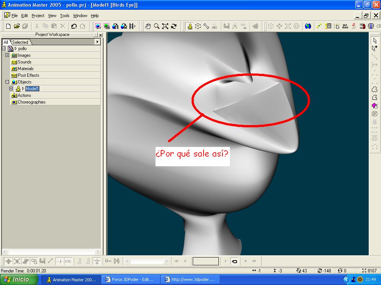
Task: Select the Actions tree item
Action: point(24,95)
